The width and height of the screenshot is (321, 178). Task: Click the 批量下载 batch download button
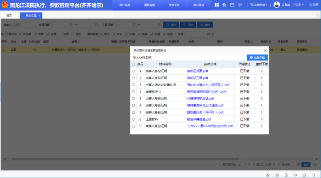tap(257, 57)
